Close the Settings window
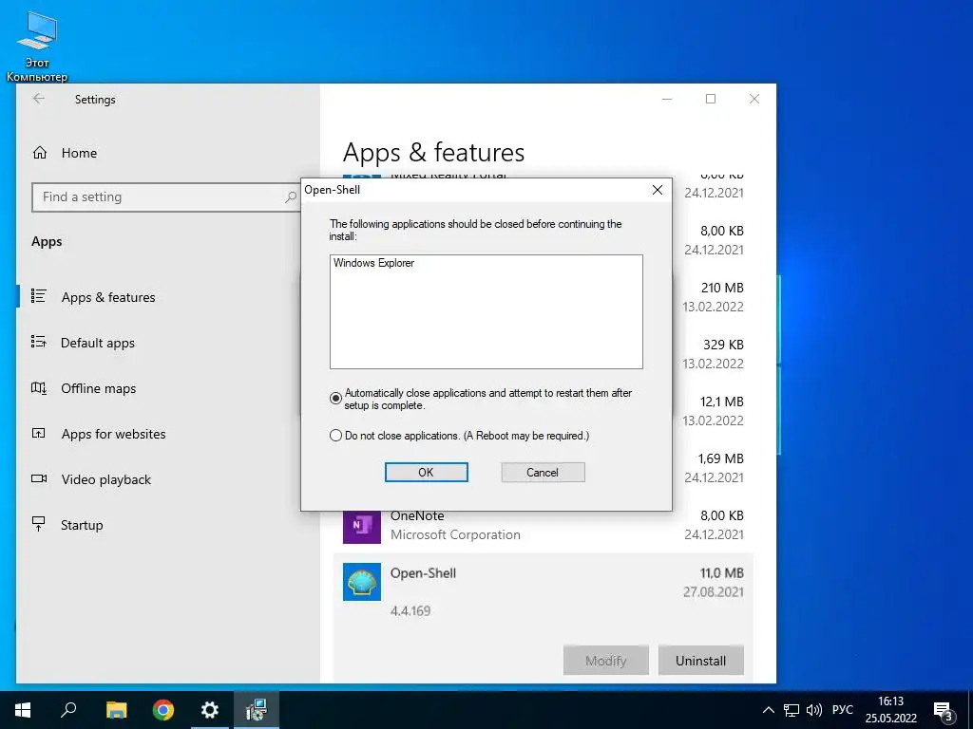The image size is (973, 729). (754, 99)
